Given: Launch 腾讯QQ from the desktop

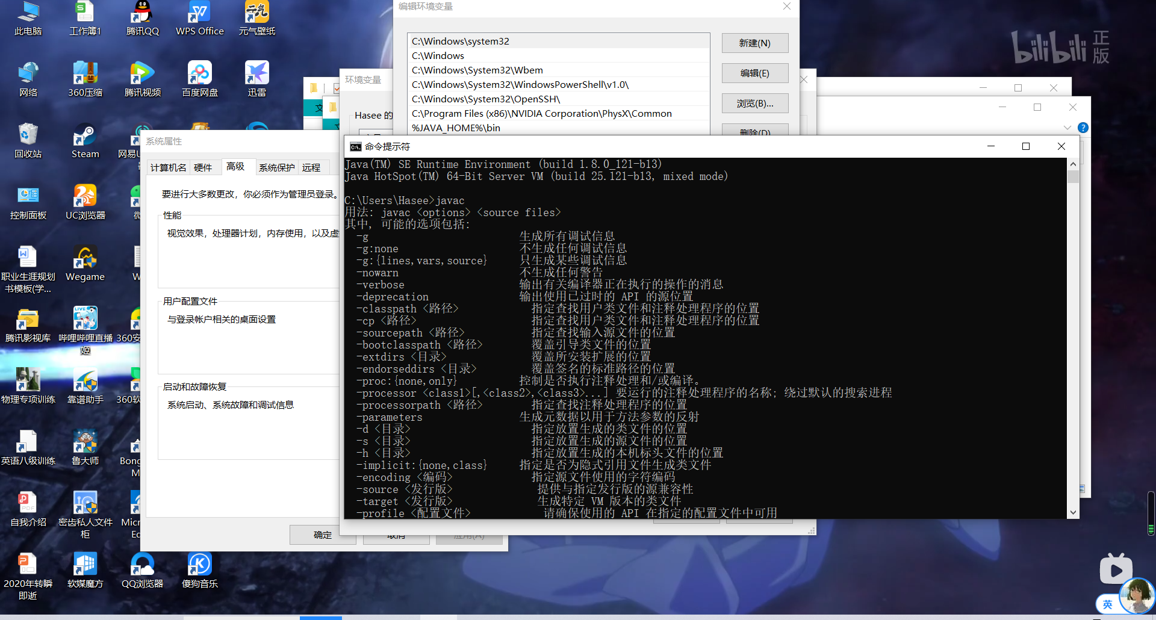Looking at the screenshot, I should [142, 18].
